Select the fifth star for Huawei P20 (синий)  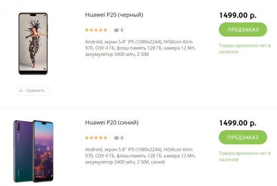(x=105, y=138)
